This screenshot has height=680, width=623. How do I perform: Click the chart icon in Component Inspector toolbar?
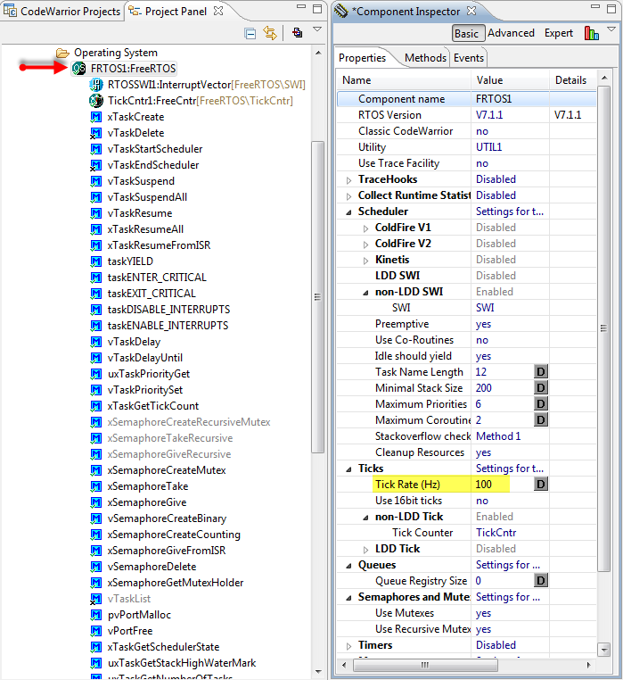[592, 33]
